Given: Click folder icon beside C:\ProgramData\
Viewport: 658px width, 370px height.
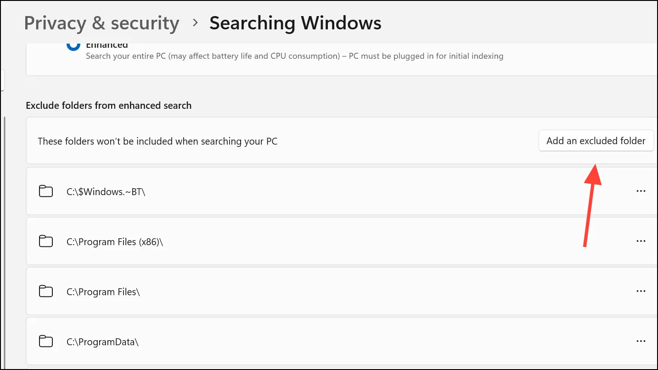Looking at the screenshot, I should [46, 341].
